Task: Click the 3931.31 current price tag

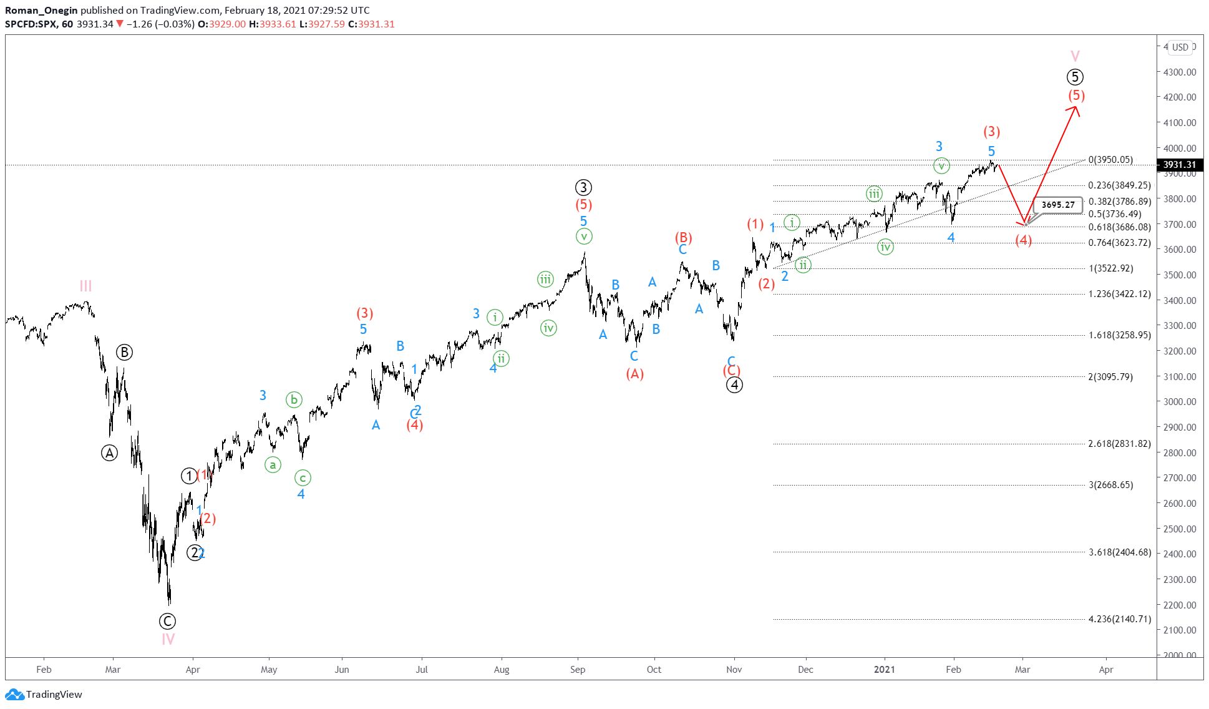Action: tap(1179, 165)
